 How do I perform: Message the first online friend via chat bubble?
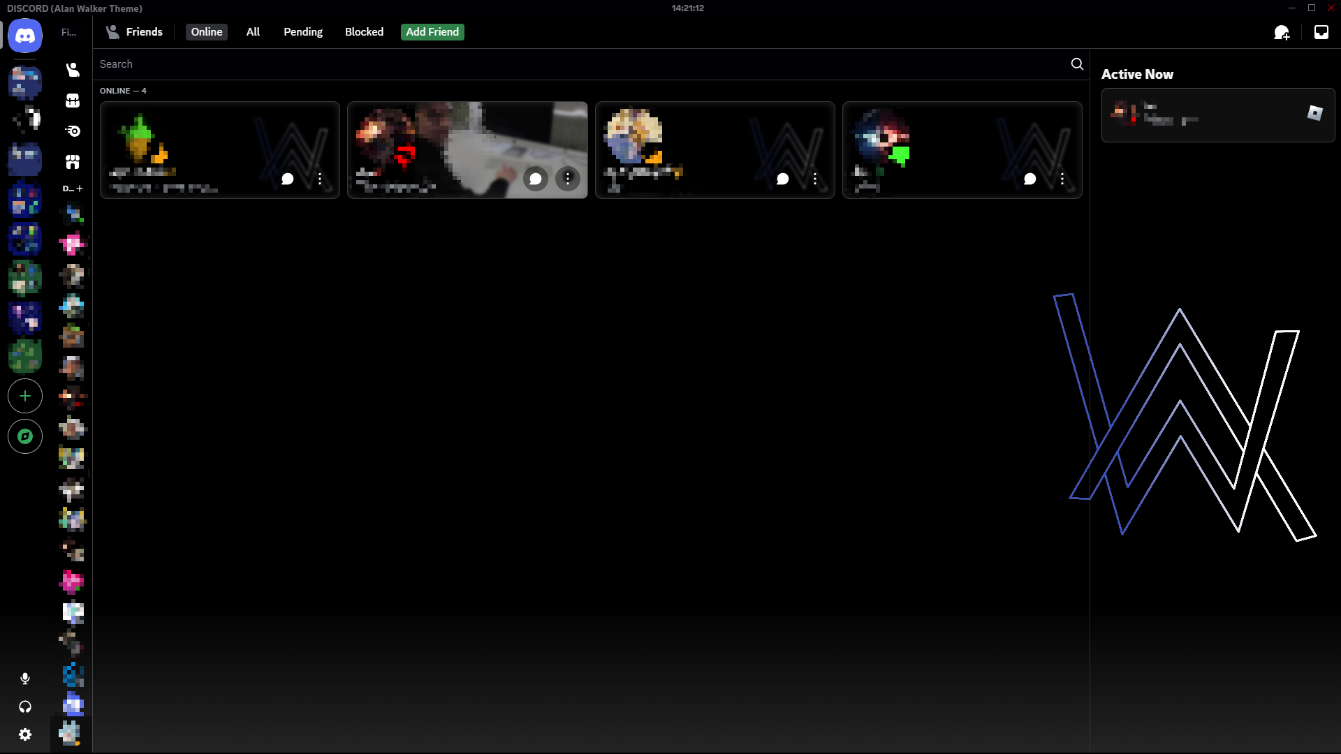tap(287, 179)
